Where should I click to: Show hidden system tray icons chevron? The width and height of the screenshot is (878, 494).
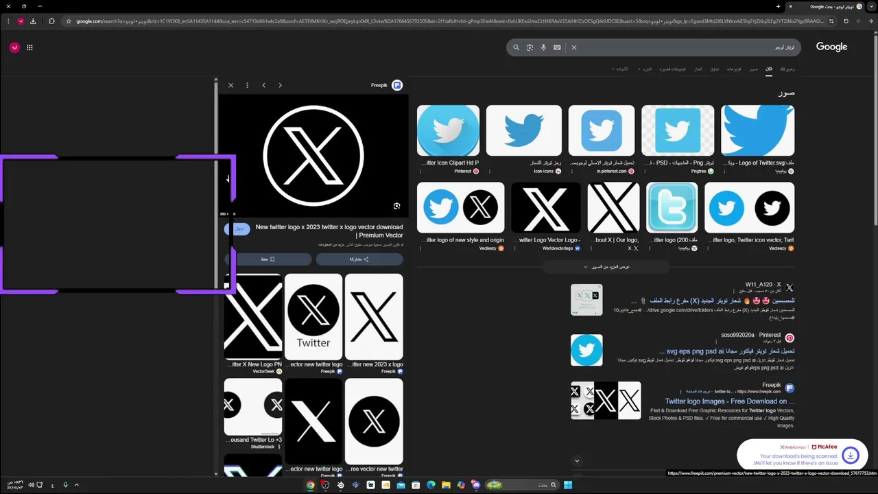tap(76, 485)
